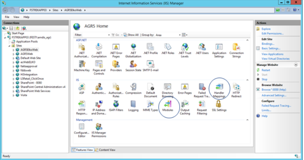Open .NET Users feature
The width and height of the screenshot is (304, 160).
pyautogui.click(x=202, y=49)
